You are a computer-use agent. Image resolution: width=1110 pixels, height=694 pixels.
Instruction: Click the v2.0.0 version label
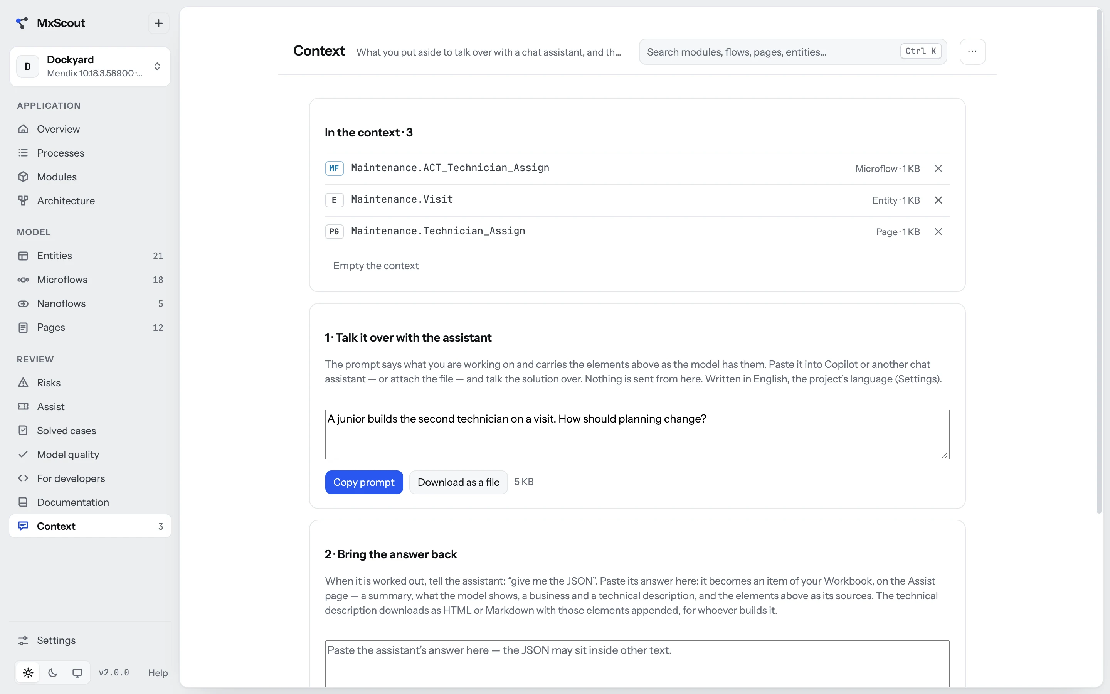click(114, 672)
